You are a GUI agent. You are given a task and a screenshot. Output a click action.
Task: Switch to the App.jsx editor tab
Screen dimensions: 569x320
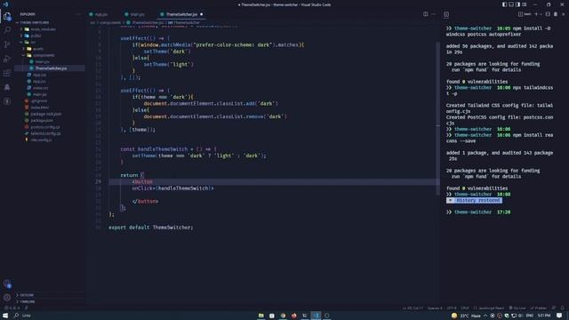point(99,14)
